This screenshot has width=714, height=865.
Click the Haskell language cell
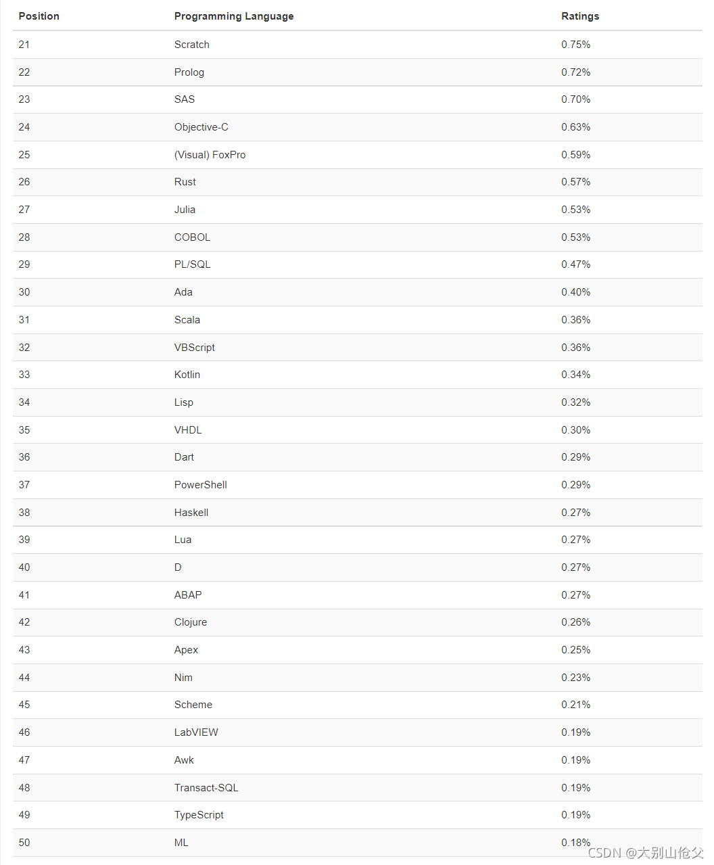[x=191, y=513]
